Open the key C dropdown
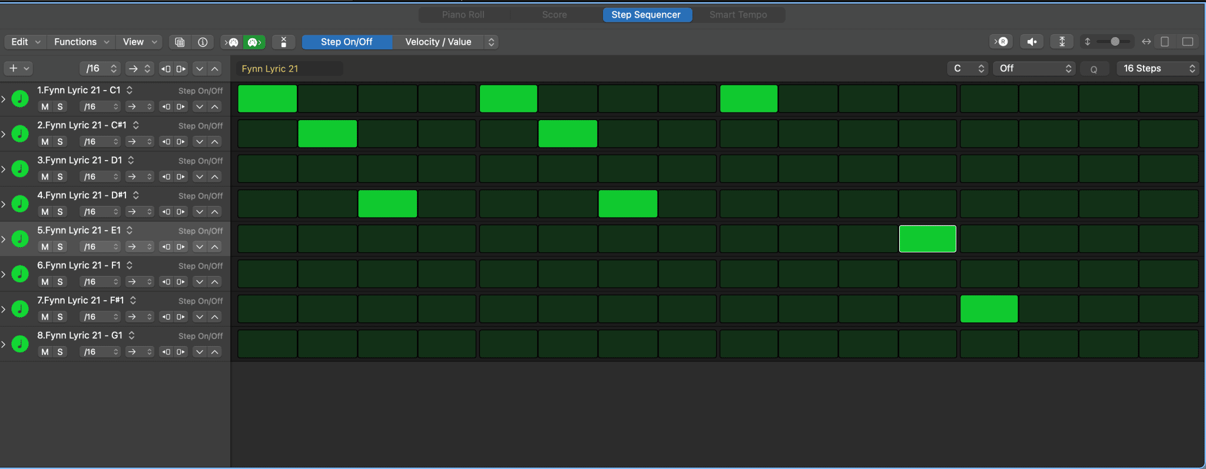Image resolution: width=1206 pixels, height=469 pixels. tap(968, 69)
